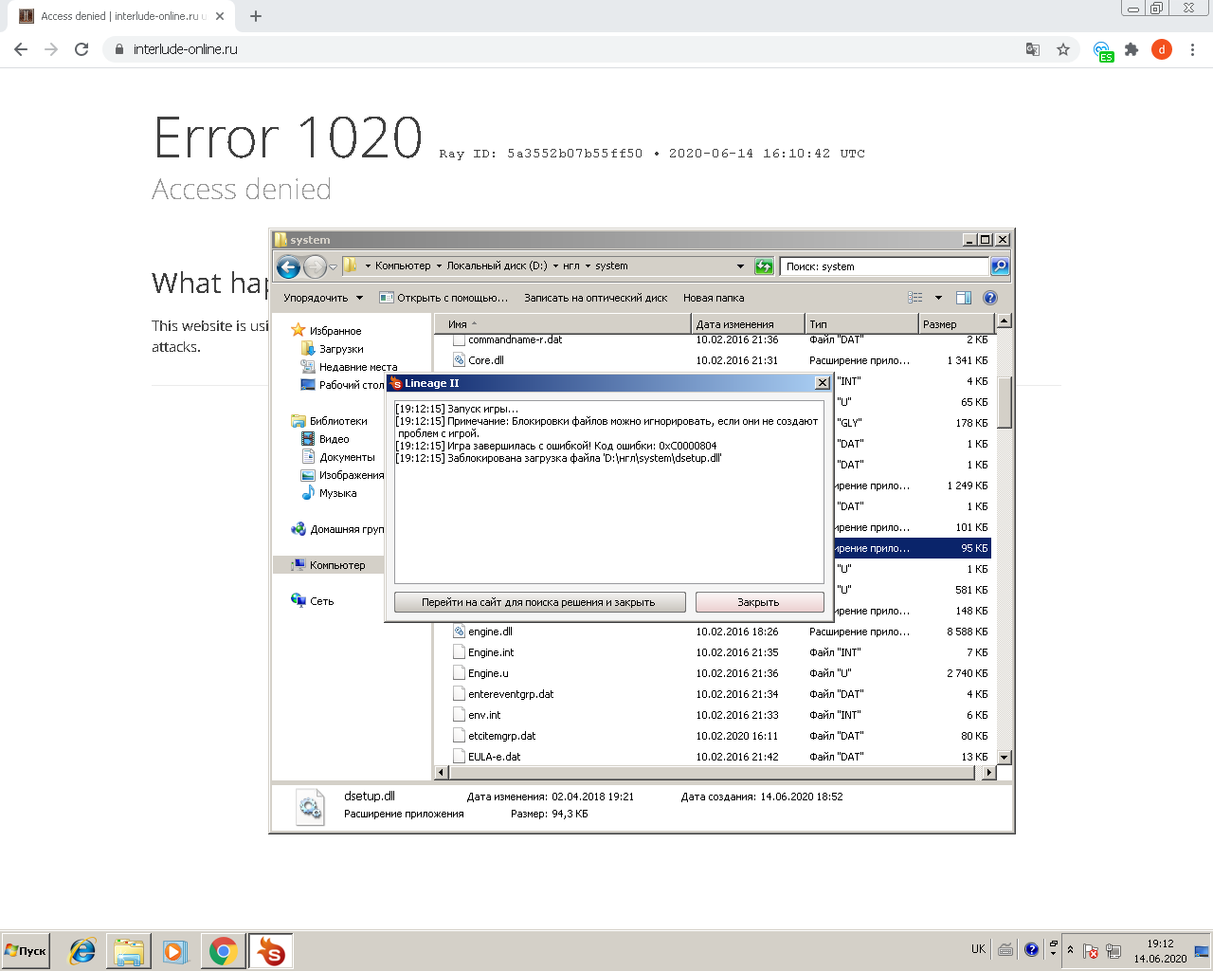This screenshot has height=971, width=1213.
Task: Open the Chrome three-dot menu
Action: click(x=1192, y=49)
